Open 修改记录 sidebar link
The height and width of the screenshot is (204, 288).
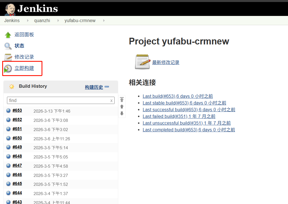pos(24,57)
